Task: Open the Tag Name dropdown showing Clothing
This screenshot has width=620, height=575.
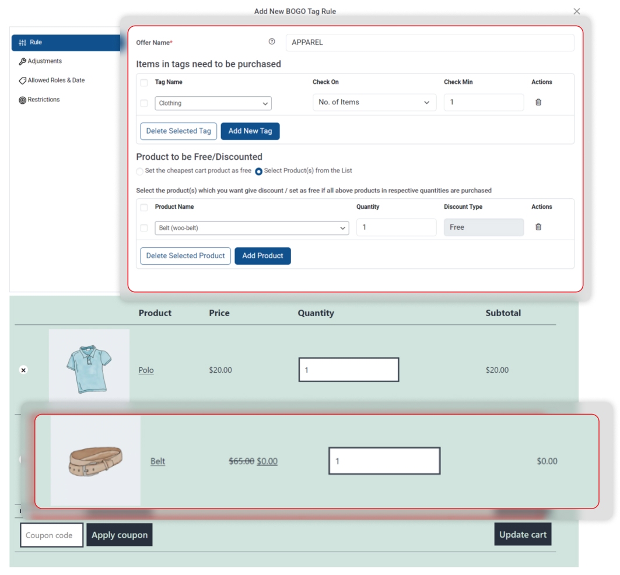Action: 213,103
